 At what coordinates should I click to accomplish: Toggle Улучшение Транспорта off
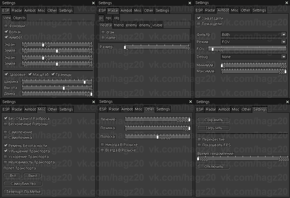pyautogui.click(x=5, y=151)
